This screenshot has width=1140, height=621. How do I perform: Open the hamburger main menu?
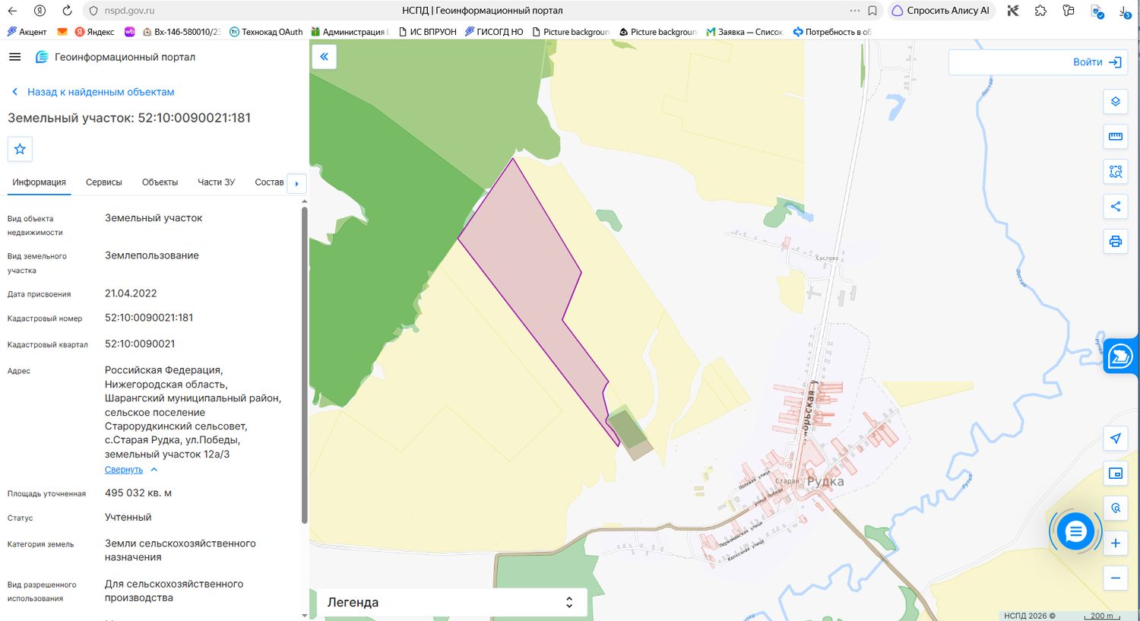[x=14, y=57]
